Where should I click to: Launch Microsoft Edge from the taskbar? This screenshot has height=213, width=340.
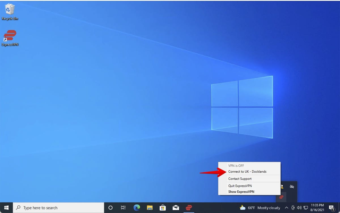coord(137,208)
